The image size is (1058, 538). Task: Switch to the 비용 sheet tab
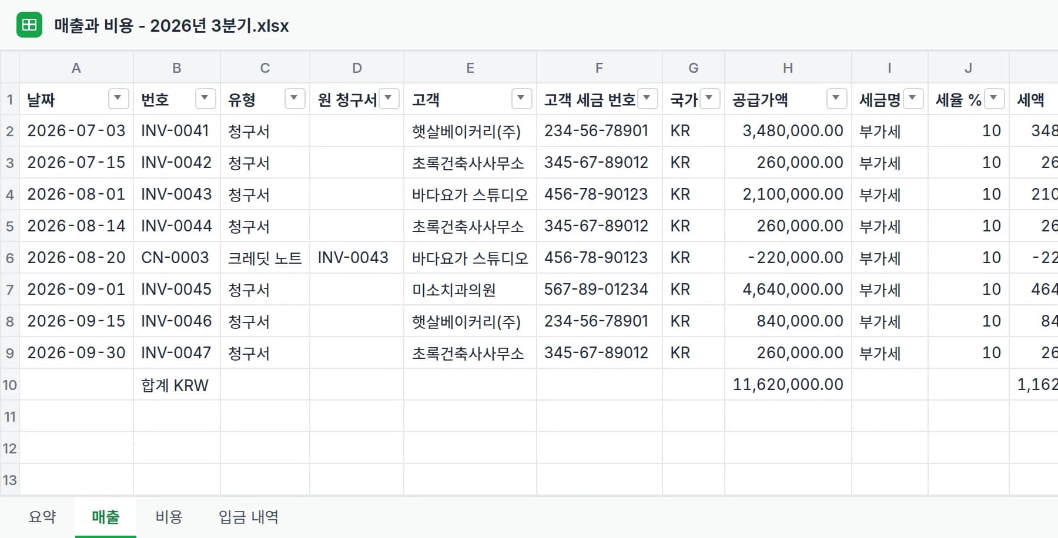click(169, 517)
